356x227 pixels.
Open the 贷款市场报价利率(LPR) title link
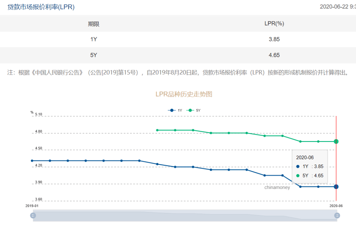[41, 7]
